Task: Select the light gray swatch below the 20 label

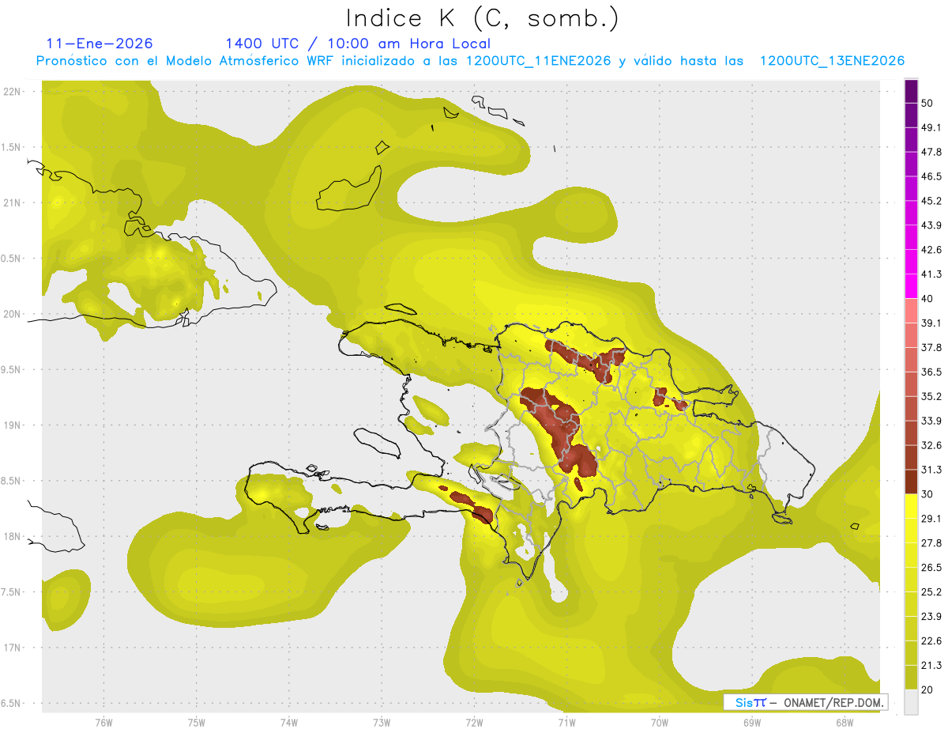Action: [x=911, y=702]
